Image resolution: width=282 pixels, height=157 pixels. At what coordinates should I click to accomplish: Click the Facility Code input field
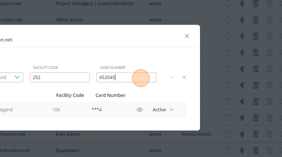click(x=60, y=77)
